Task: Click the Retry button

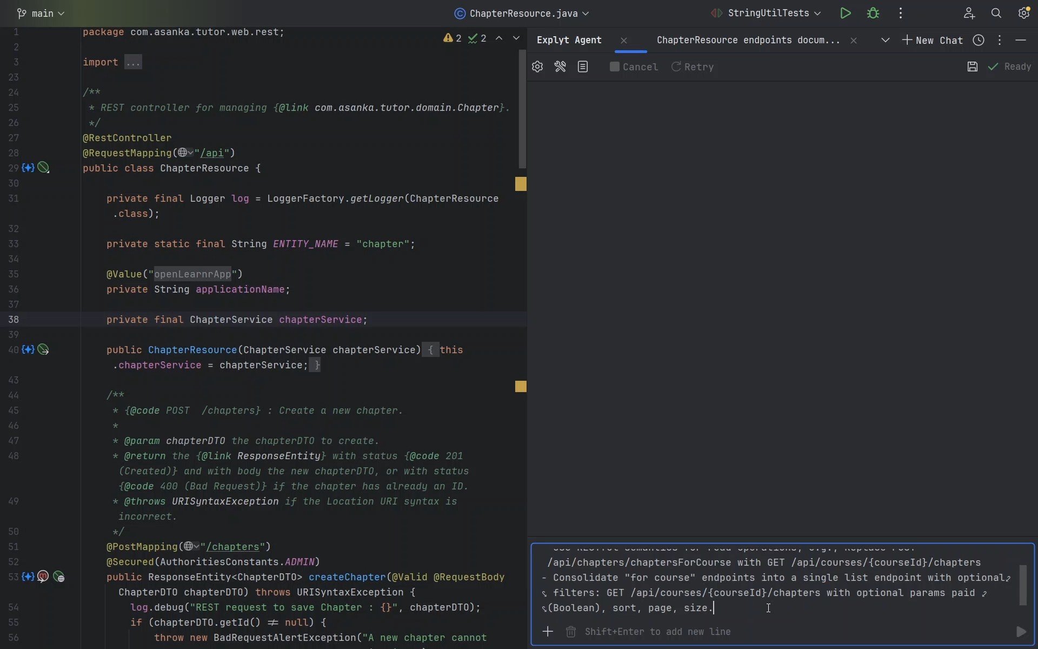Action: coord(693,67)
